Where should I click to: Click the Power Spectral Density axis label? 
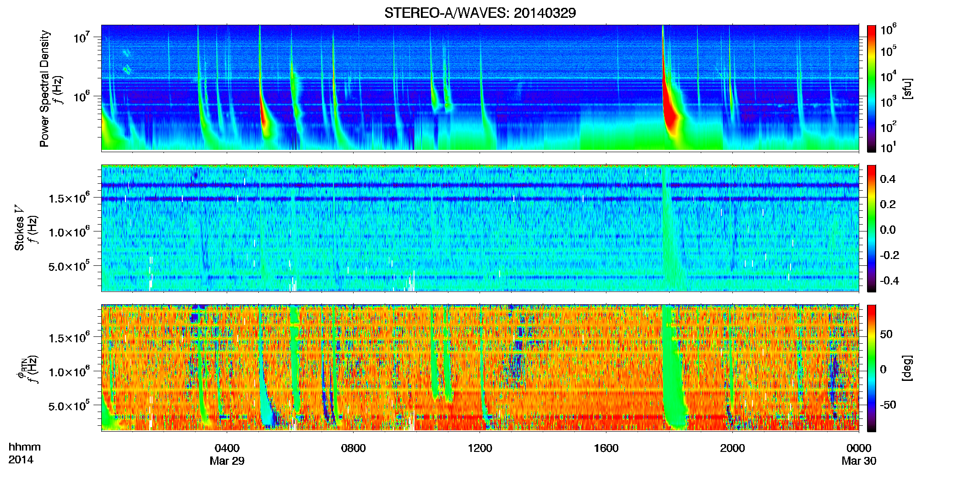tap(44, 88)
